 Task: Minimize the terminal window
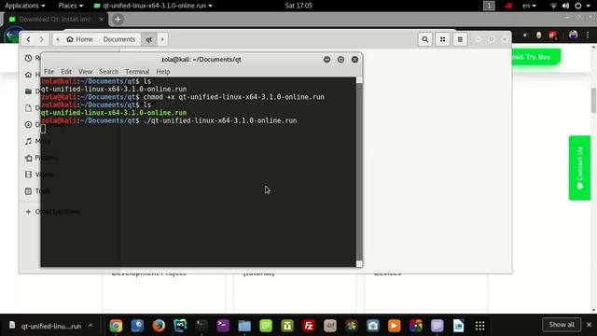(x=326, y=60)
